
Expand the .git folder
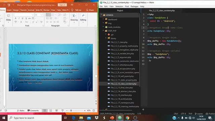click(x=106, y=35)
